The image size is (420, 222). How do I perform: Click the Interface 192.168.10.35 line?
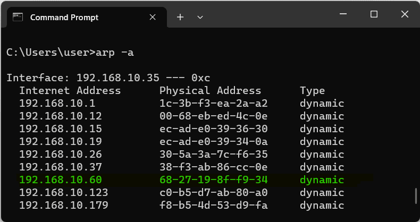point(108,78)
